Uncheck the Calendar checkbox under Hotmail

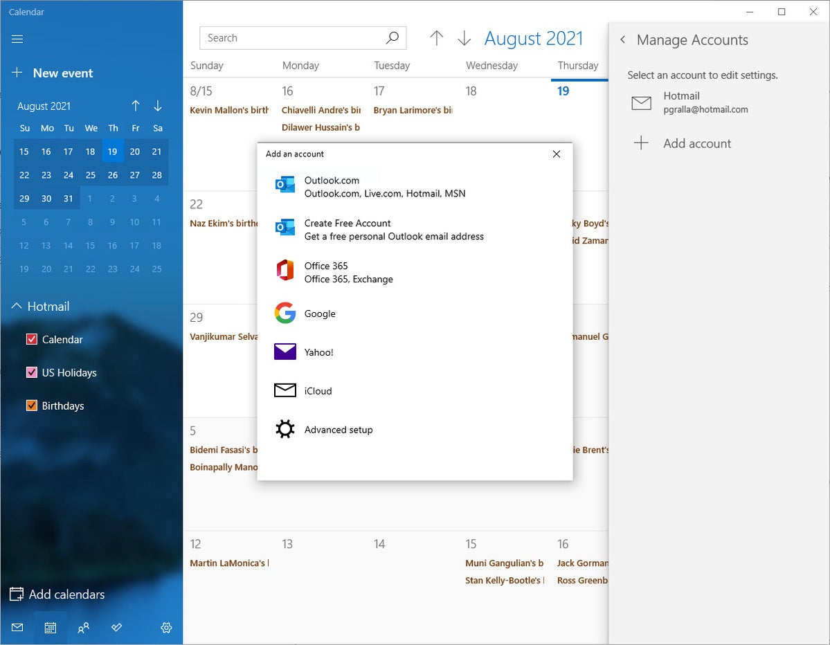32,339
